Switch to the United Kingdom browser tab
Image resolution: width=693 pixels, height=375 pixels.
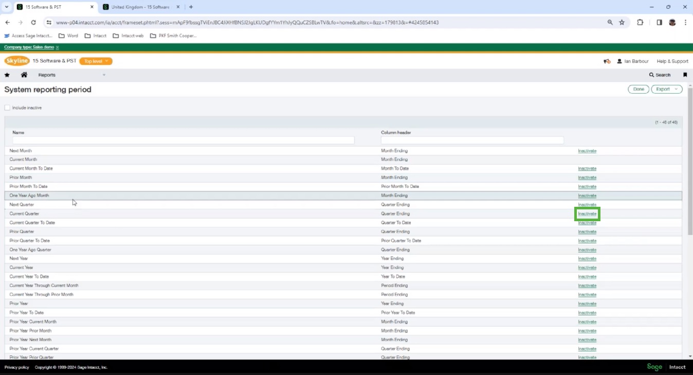coord(139,7)
